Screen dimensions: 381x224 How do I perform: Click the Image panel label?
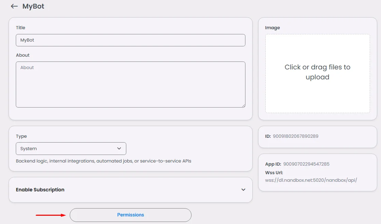(x=273, y=28)
